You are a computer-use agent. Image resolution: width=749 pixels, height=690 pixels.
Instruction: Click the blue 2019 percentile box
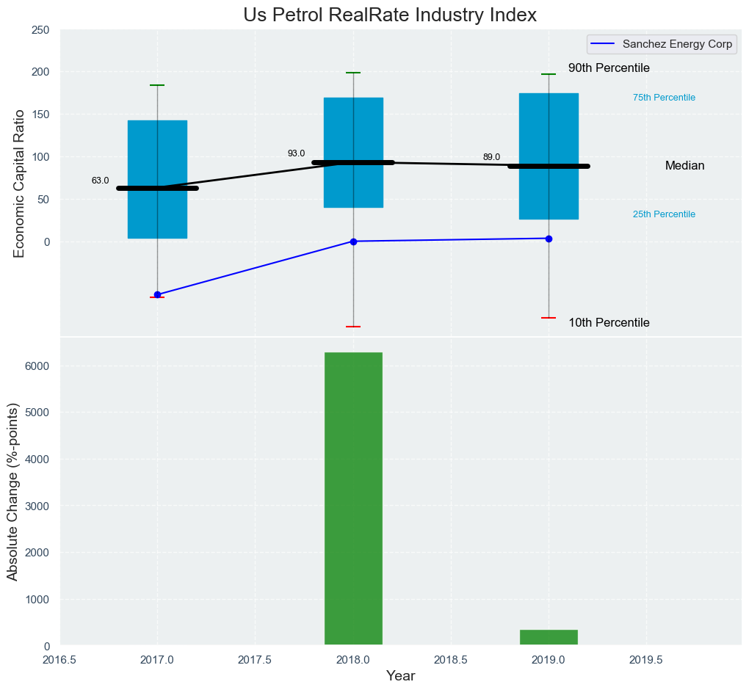pos(549,156)
